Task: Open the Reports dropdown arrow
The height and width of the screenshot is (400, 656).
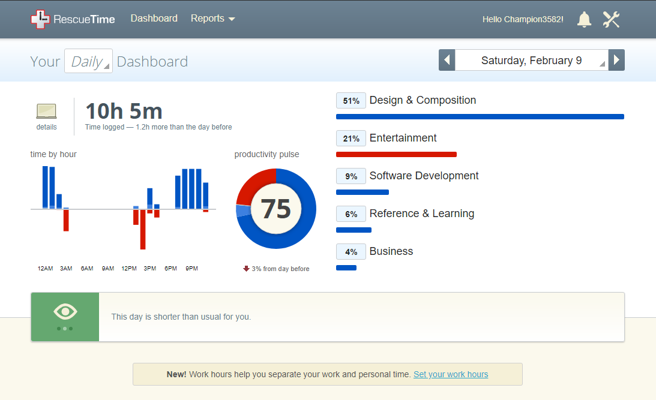Action: coord(232,19)
